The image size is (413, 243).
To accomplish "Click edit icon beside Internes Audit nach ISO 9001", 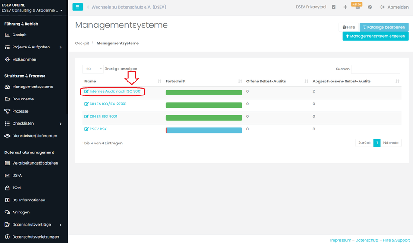I will pyautogui.click(x=86, y=91).
